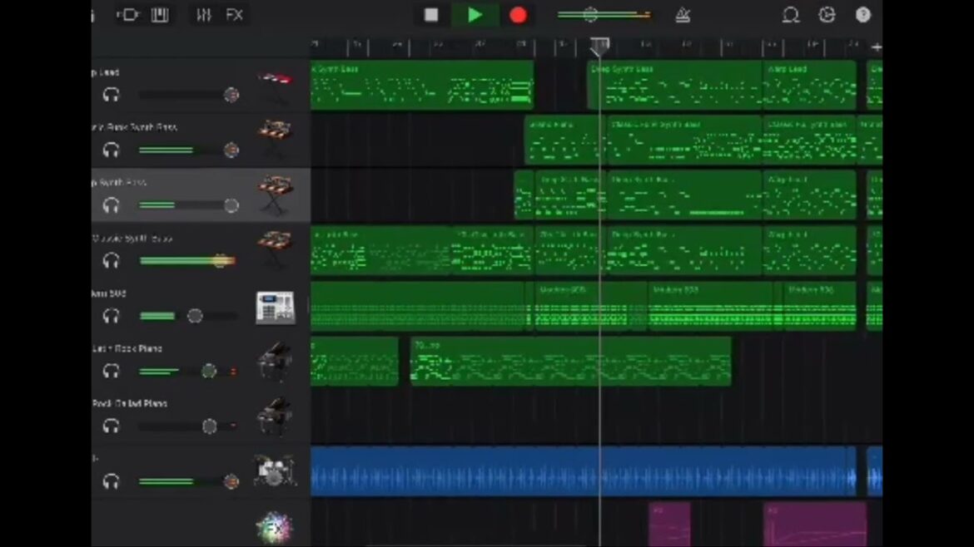This screenshot has height=547, width=974.
Task: Open song sections with the plus button
Action: 875,47
